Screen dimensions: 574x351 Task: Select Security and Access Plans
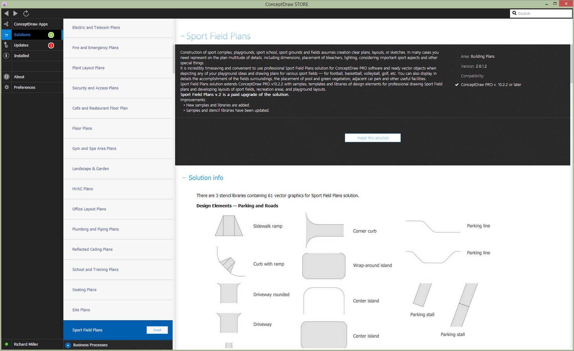pos(118,88)
